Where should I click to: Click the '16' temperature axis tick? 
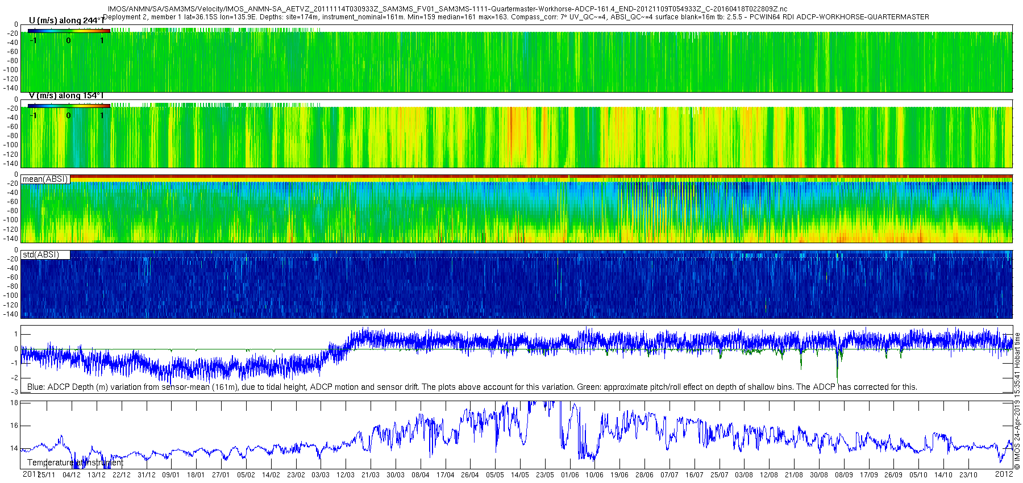click(15, 425)
